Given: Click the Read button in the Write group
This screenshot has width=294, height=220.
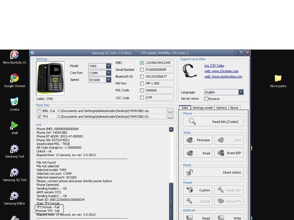Looking at the screenshot, I should 198,153.
